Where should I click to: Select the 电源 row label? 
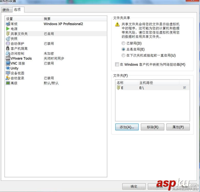click(x=14, y=29)
